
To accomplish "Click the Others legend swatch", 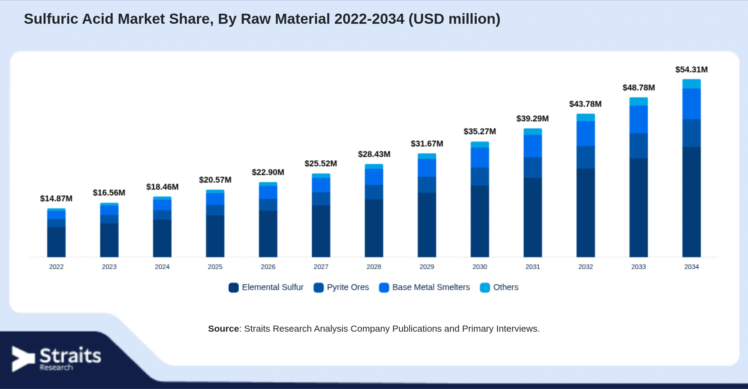I will [x=485, y=287].
